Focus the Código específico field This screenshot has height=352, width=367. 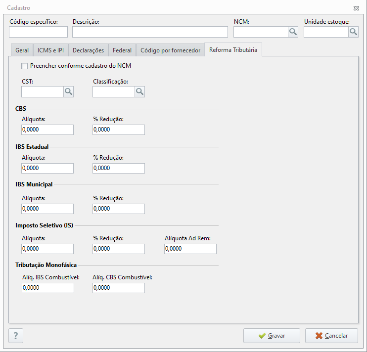click(x=39, y=32)
